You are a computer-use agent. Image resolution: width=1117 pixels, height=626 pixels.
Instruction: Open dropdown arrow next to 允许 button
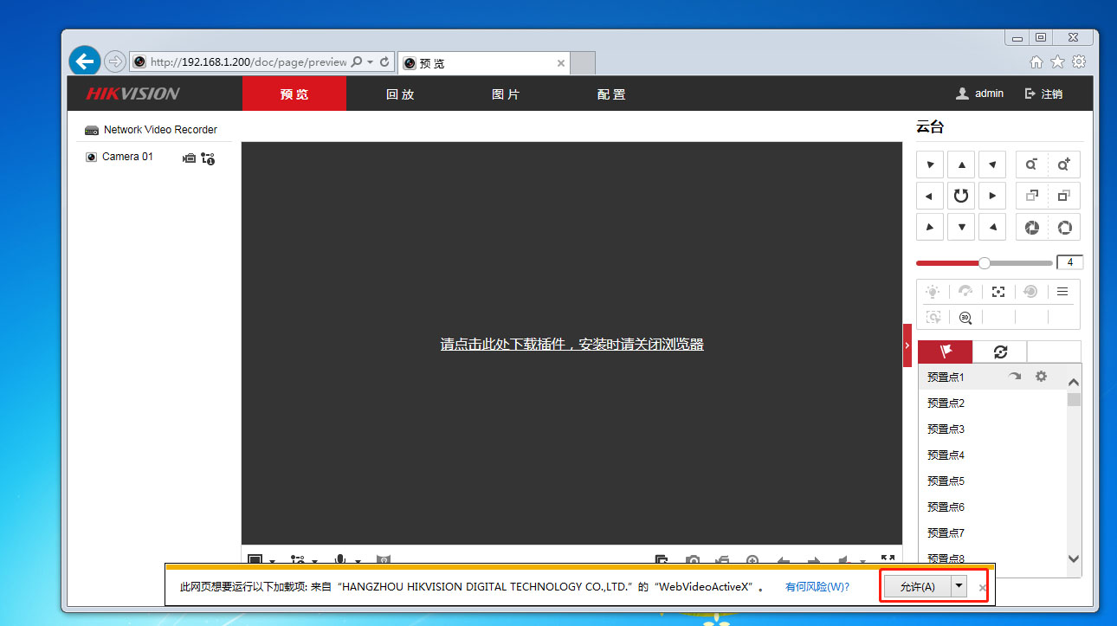click(959, 586)
